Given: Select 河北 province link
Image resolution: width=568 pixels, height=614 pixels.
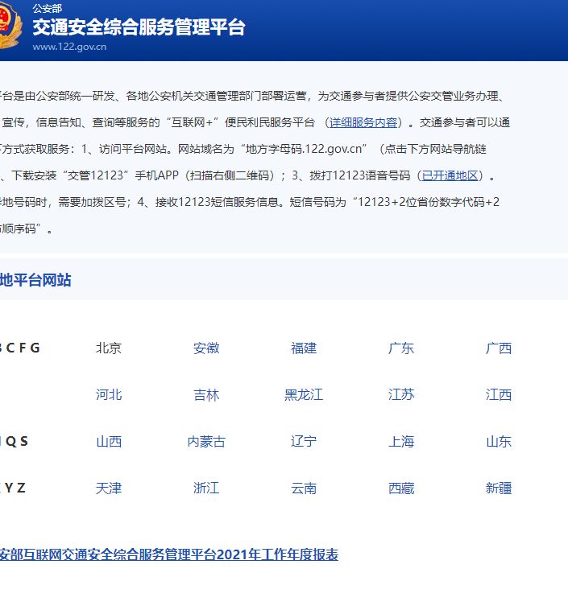Looking at the screenshot, I should (109, 394).
